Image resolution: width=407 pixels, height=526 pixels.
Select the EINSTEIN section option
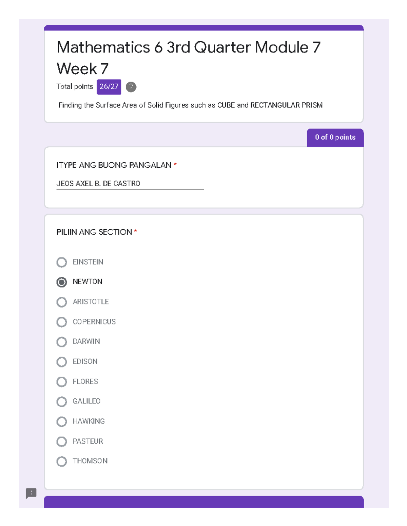tap(62, 262)
